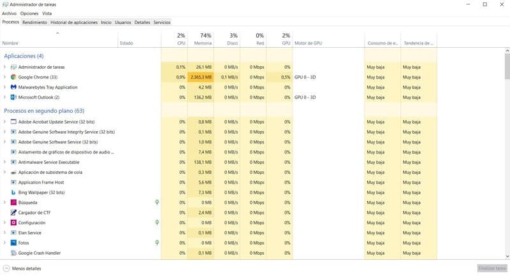Expand the Adobe Acrobat Update Service row
This screenshot has height=277, width=510.
click(x=4, y=122)
